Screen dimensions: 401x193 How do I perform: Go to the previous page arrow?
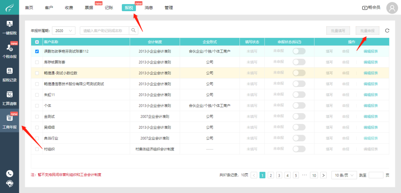click(254, 176)
